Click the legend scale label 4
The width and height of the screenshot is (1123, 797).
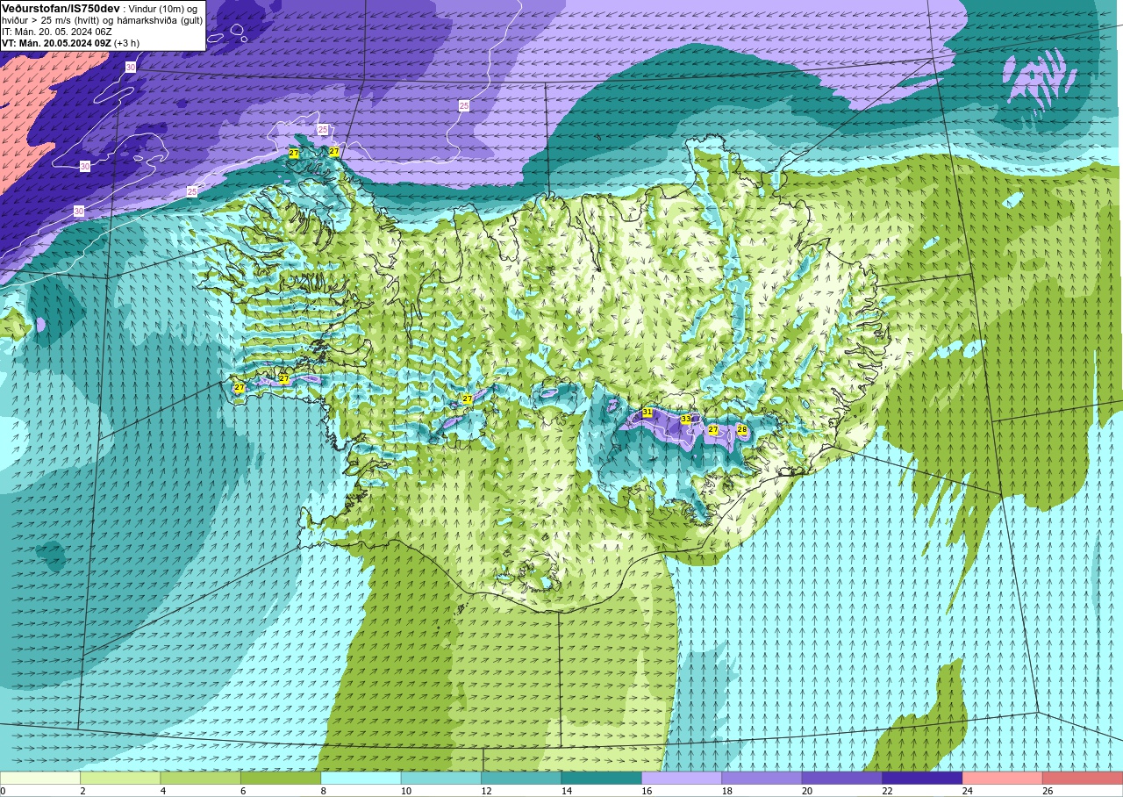(x=162, y=791)
